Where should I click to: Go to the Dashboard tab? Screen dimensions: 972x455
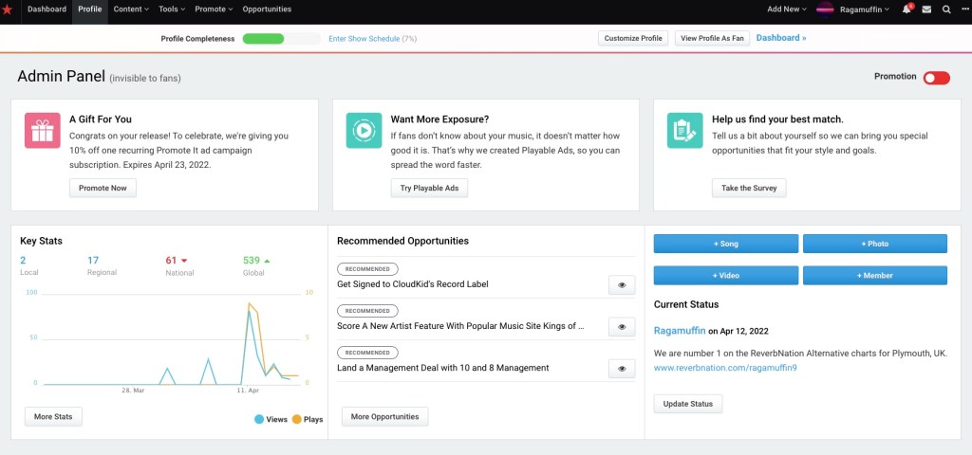click(x=47, y=9)
